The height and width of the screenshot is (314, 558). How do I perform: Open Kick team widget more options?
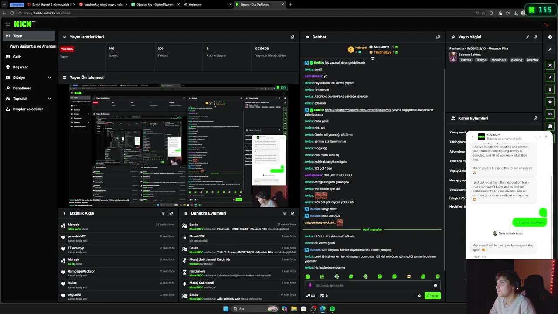(x=538, y=137)
